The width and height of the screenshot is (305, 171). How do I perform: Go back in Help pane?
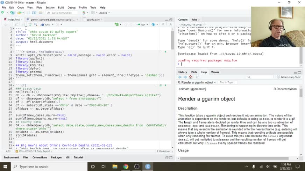[180, 77]
